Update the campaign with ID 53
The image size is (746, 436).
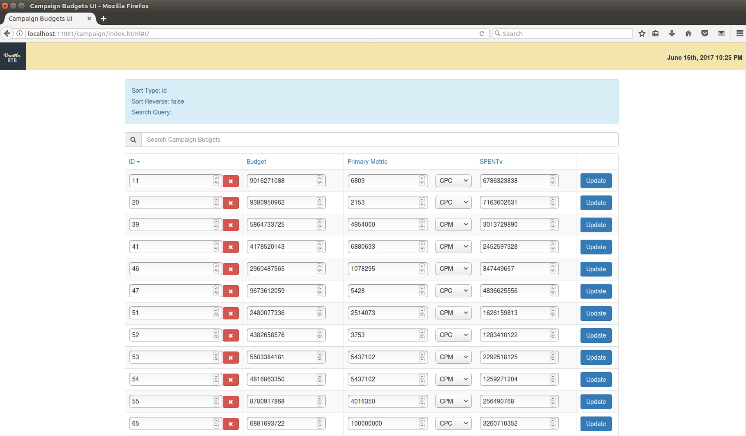point(596,358)
